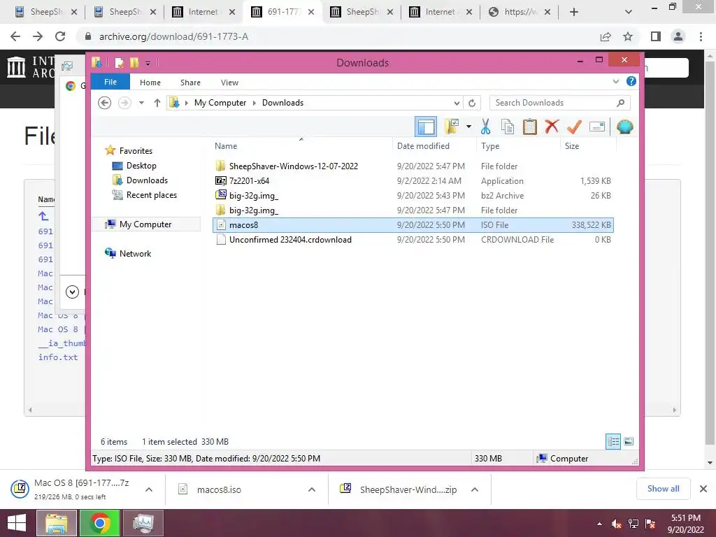Select the SheepShaver-Windows-12-07-2022 folder
The height and width of the screenshot is (537, 716).
pyautogui.click(x=413, y=166)
